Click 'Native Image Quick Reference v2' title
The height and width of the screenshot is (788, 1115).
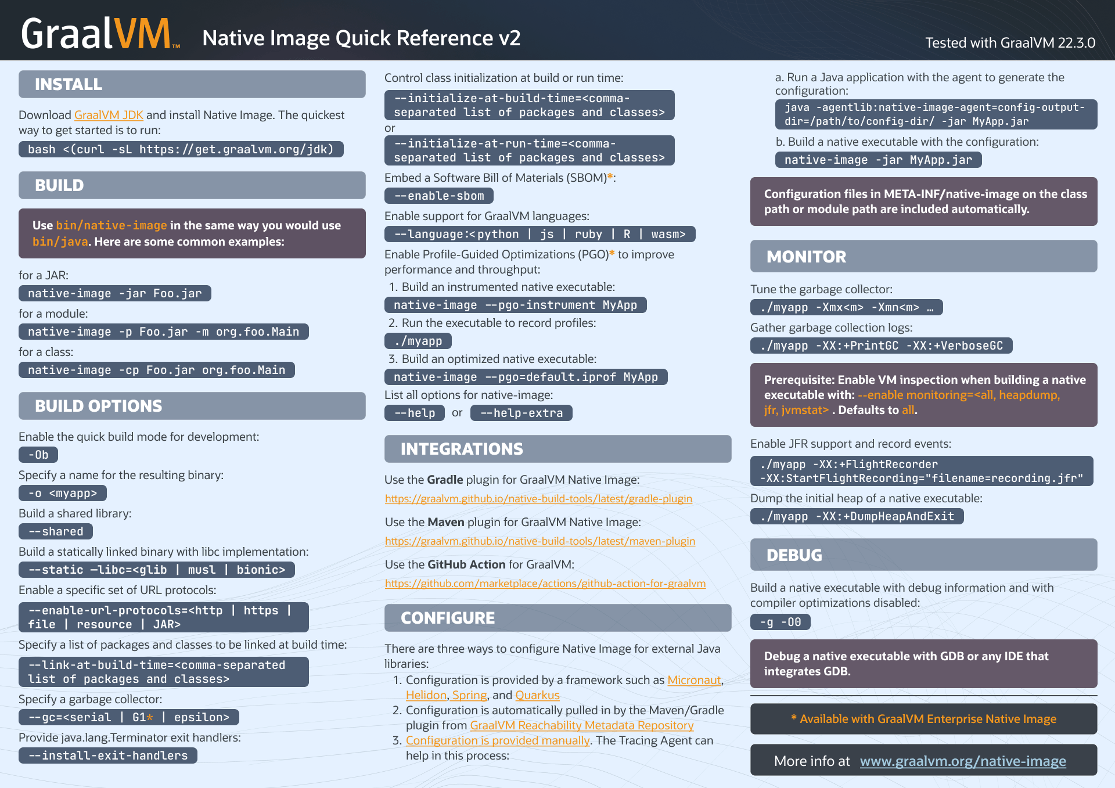[361, 38]
